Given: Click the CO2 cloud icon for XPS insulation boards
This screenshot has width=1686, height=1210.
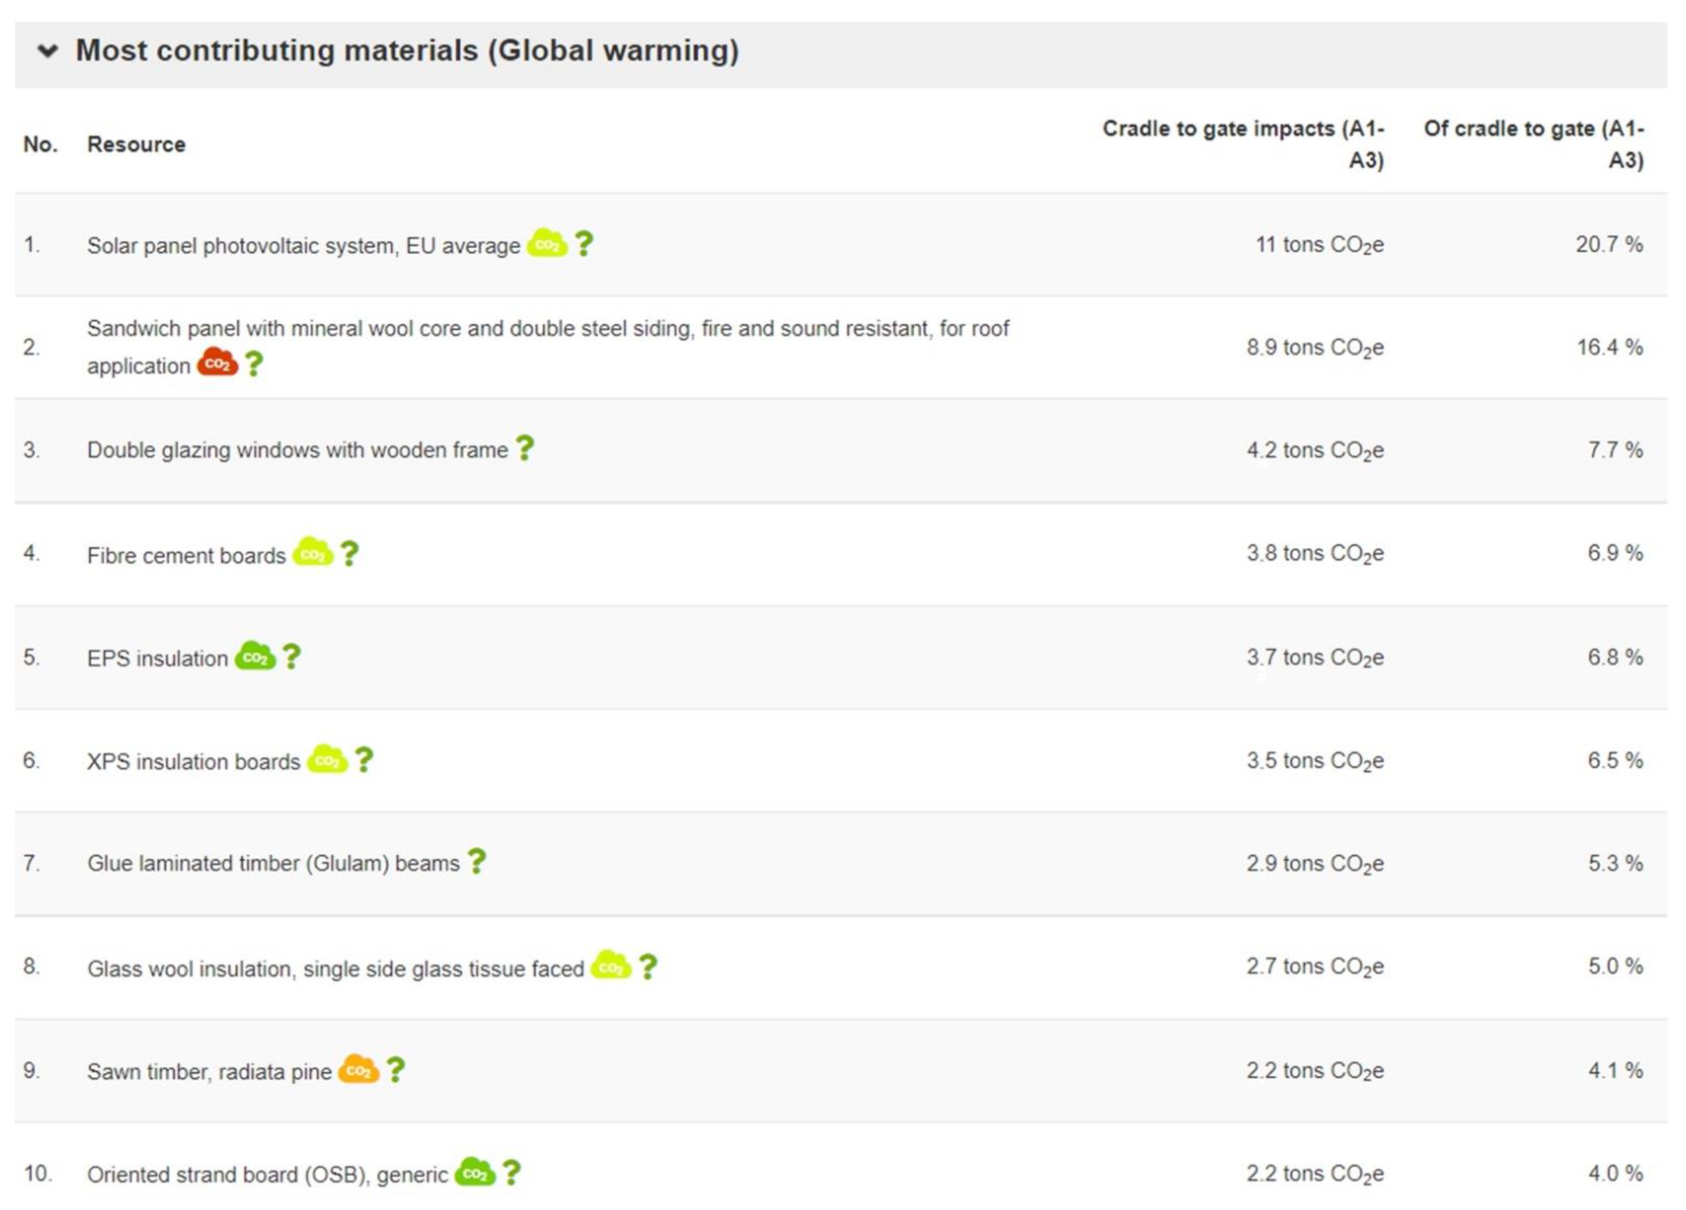Looking at the screenshot, I should coord(327,759).
